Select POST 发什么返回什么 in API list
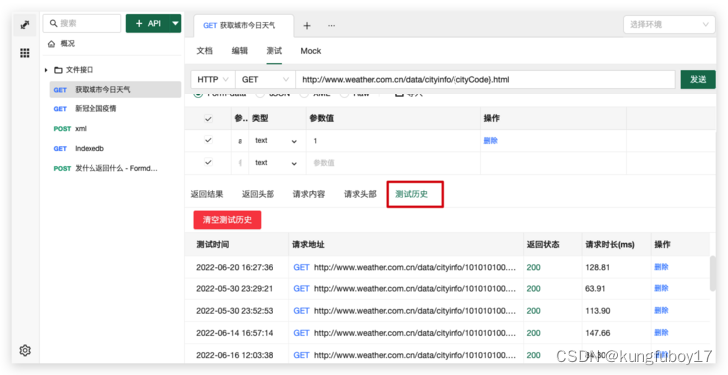 (115, 168)
